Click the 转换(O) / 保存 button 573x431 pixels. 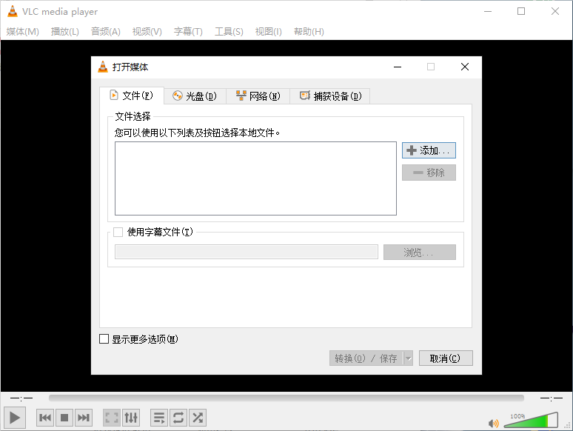pyautogui.click(x=366, y=358)
